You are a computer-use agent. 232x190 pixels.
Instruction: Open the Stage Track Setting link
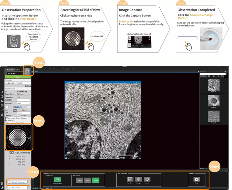[x=22, y=153]
